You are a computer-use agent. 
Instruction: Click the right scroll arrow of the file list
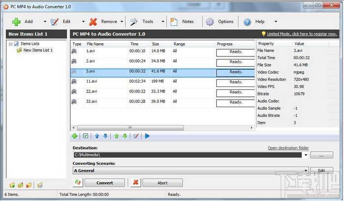[252, 128]
